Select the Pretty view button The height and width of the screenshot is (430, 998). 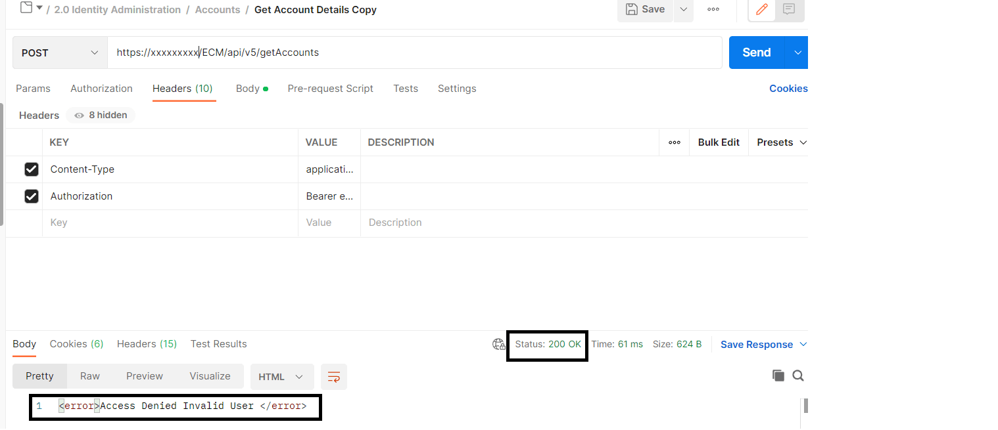click(39, 376)
